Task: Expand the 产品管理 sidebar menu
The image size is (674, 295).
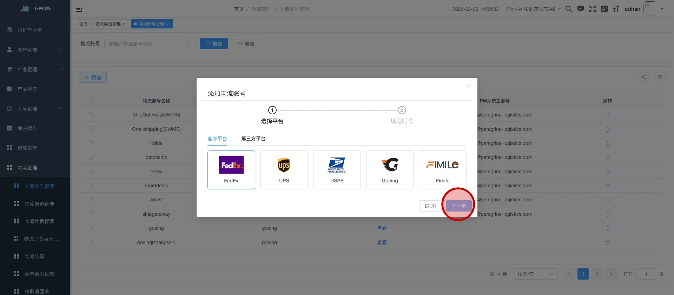Action: click(35, 69)
